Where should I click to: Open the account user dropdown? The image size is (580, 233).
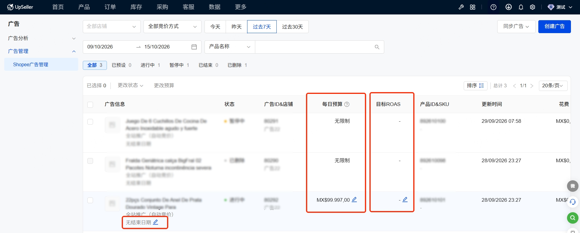pyautogui.click(x=560, y=7)
